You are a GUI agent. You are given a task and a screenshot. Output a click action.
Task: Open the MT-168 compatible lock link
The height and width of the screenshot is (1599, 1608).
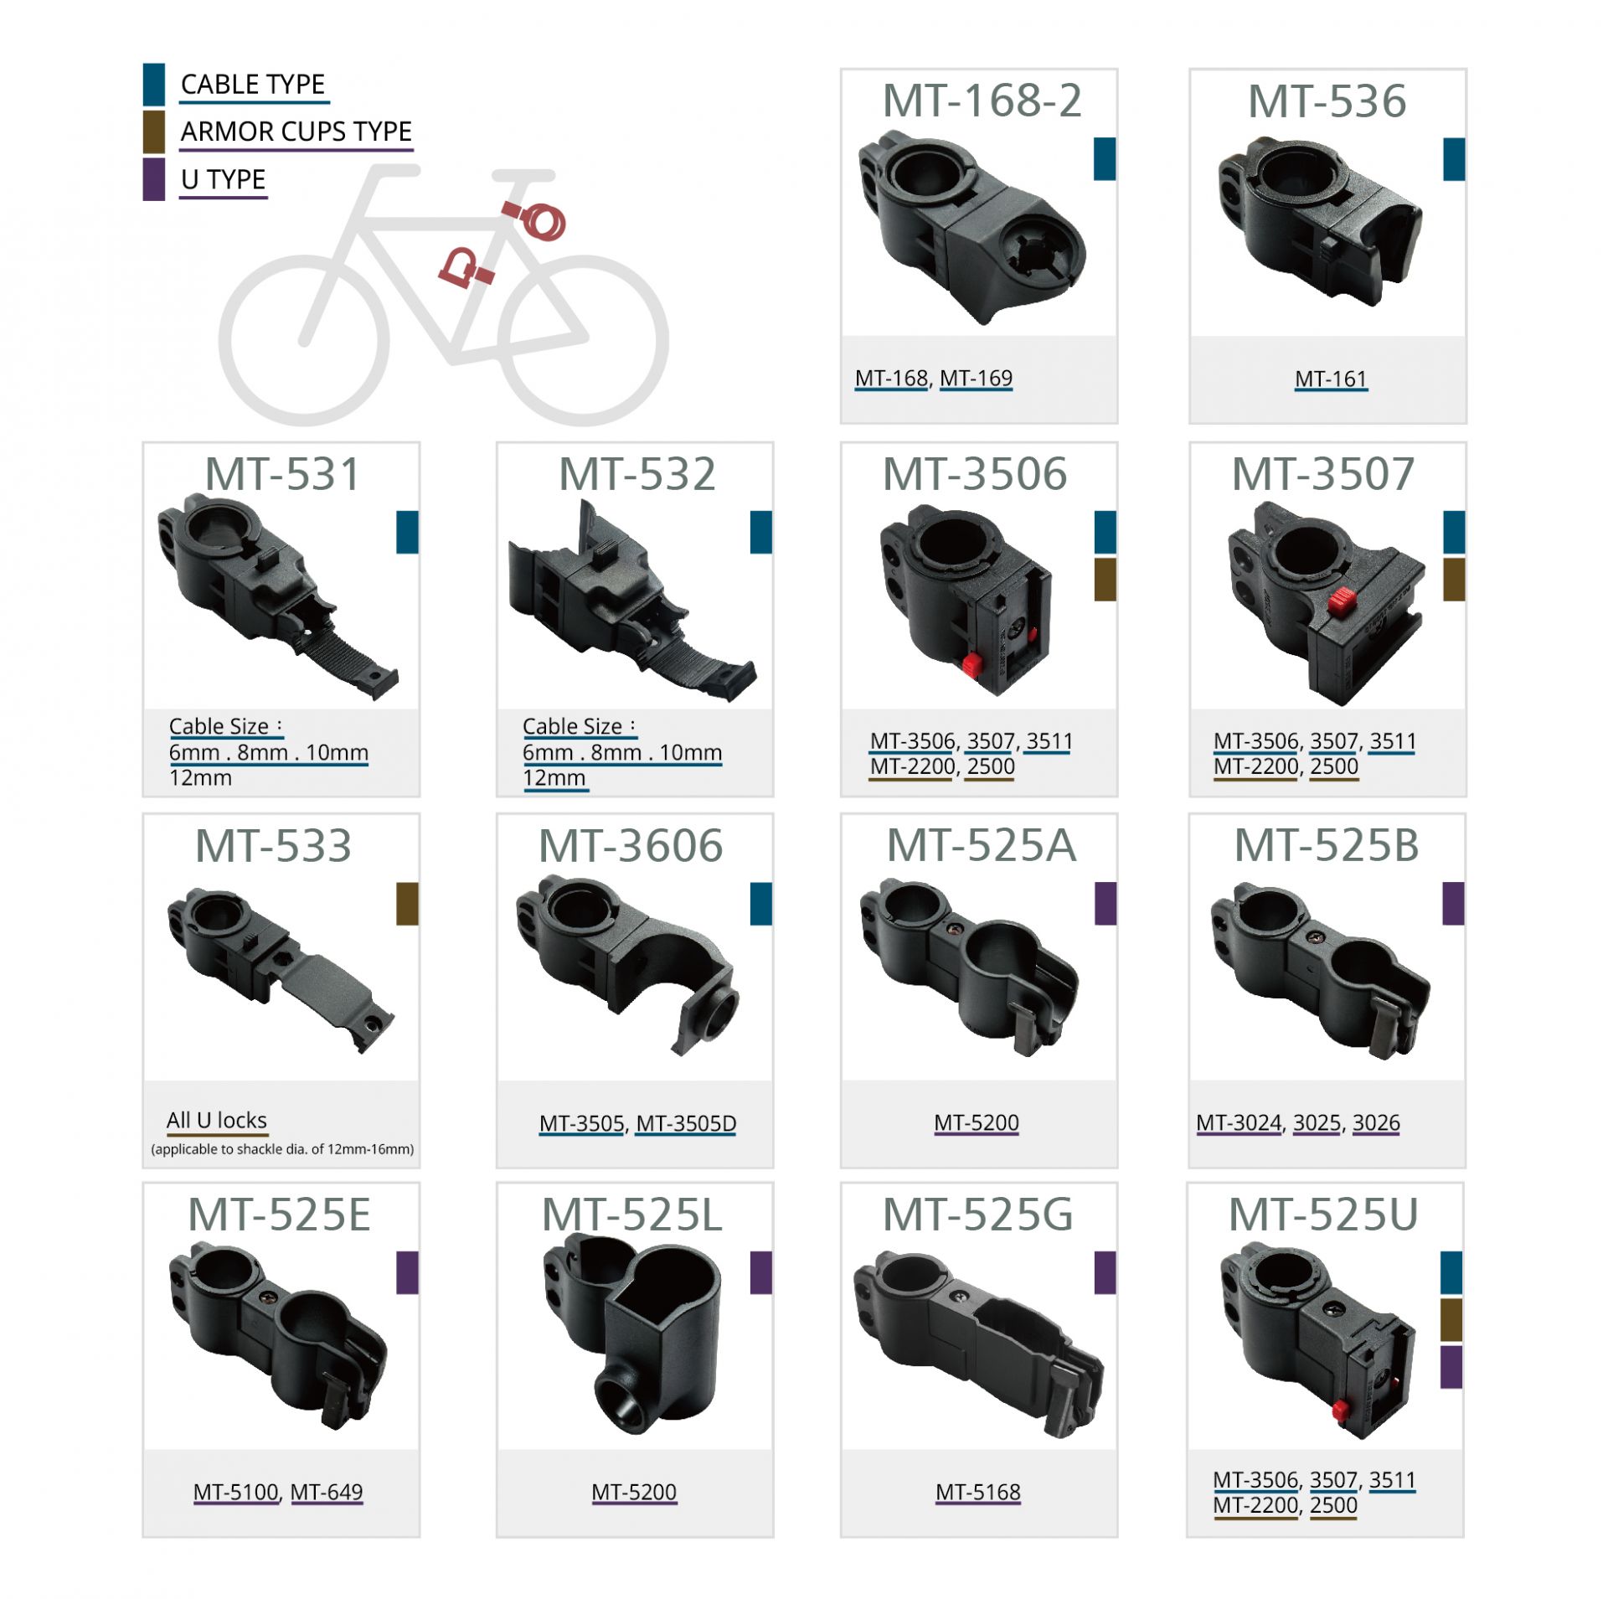890,378
